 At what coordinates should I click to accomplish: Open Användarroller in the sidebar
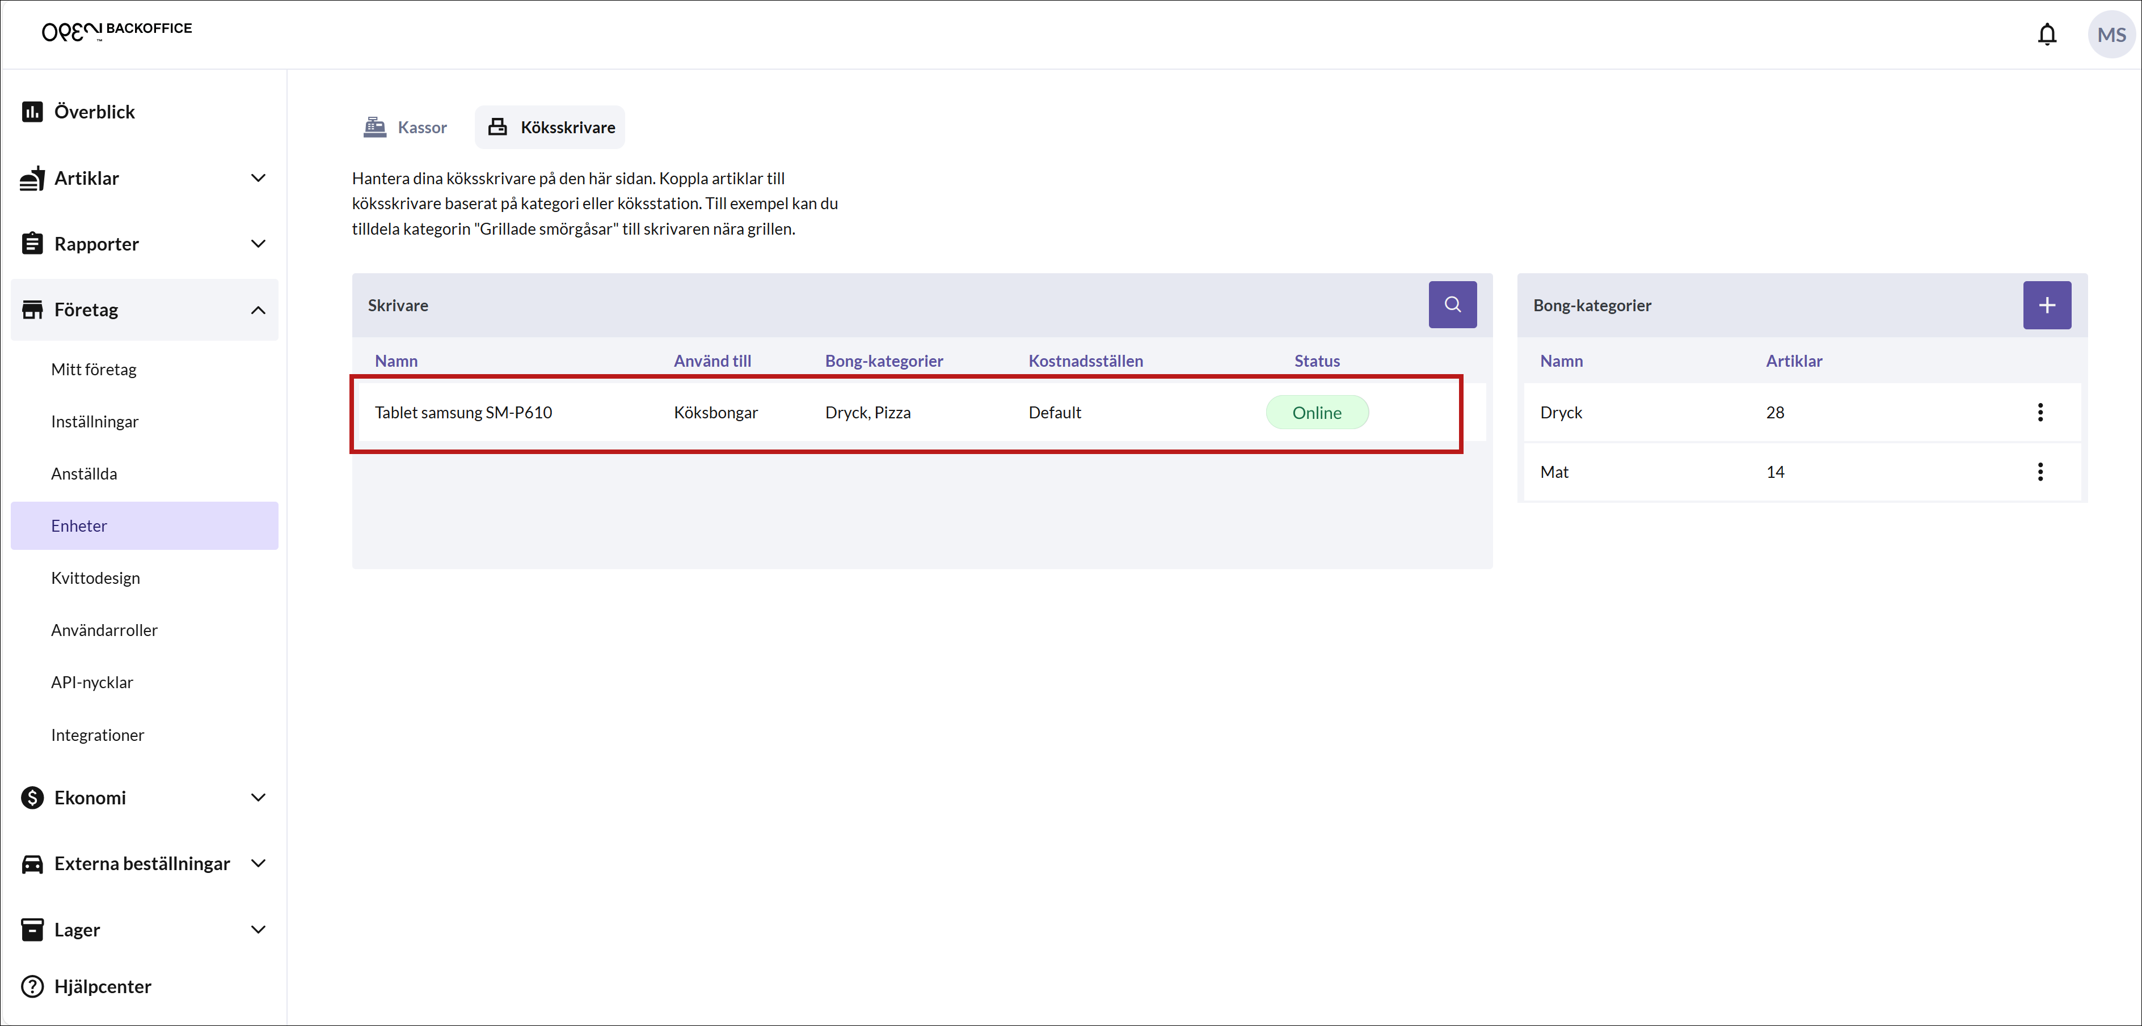104,630
